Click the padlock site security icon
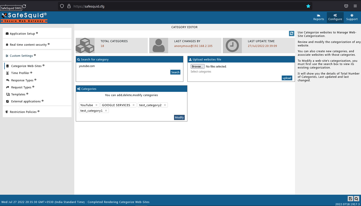361x206 pixels. [69, 6]
